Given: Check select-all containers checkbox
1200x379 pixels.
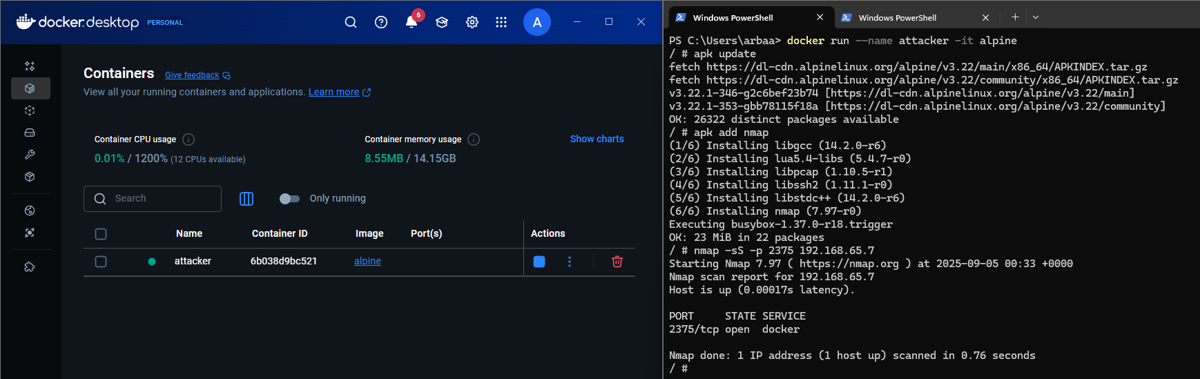Looking at the screenshot, I should click(x=101, y=234).
